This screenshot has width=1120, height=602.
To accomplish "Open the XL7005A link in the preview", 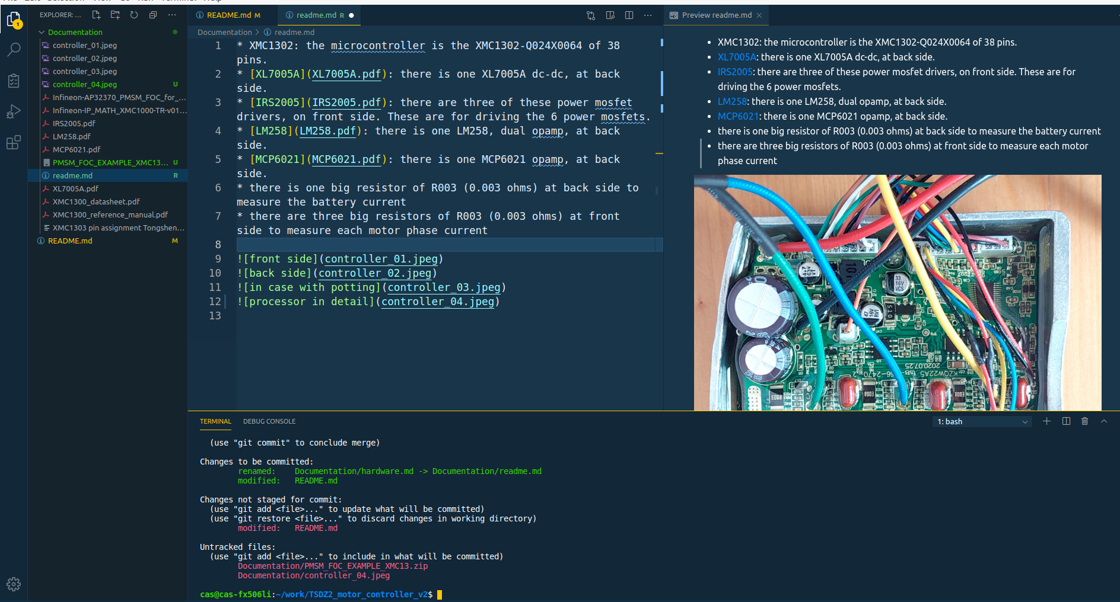I will pyautogui.click(x=737, y=57).
